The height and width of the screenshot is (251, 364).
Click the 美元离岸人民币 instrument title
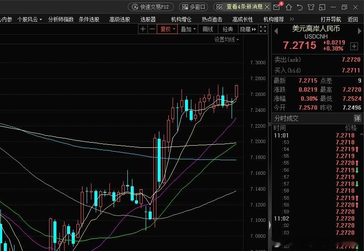point(316,29)
